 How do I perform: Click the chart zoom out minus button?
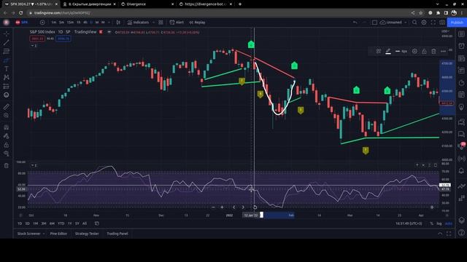coord(213,207)
